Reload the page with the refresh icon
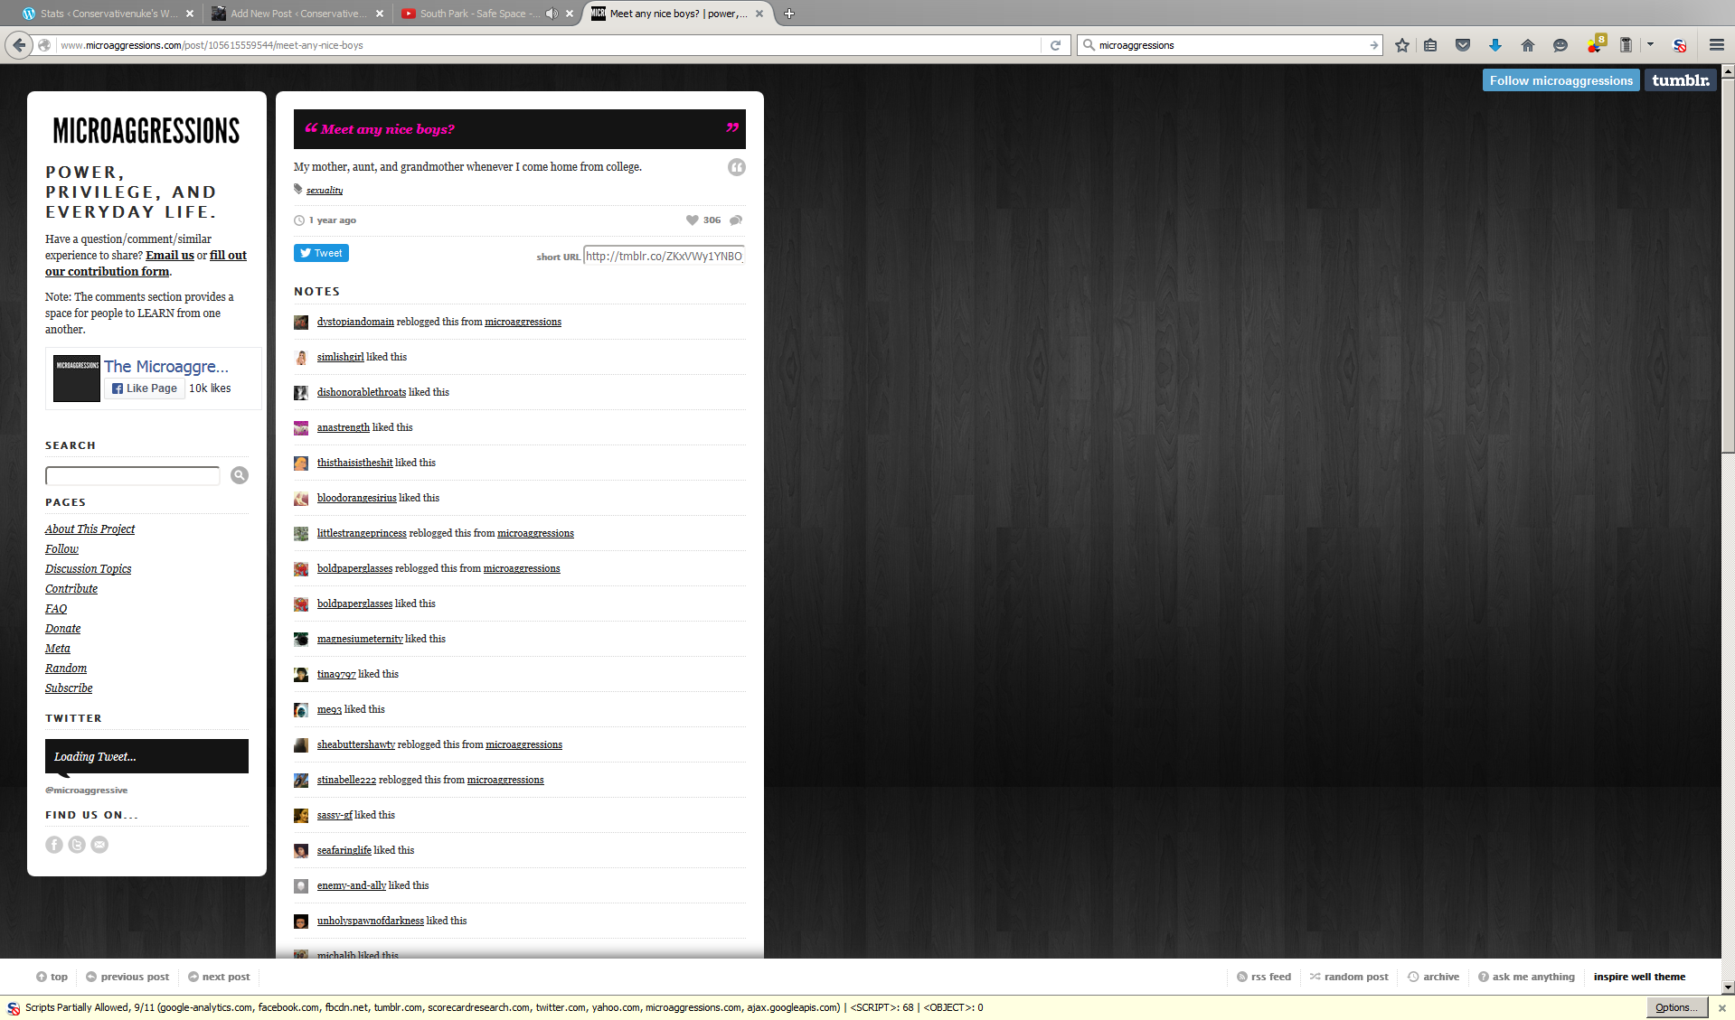The image size is (1735, 1020). tap(1055, 45)
